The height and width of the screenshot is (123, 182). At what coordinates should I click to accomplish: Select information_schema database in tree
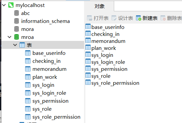pyautogui.click(x=45, y=21)
